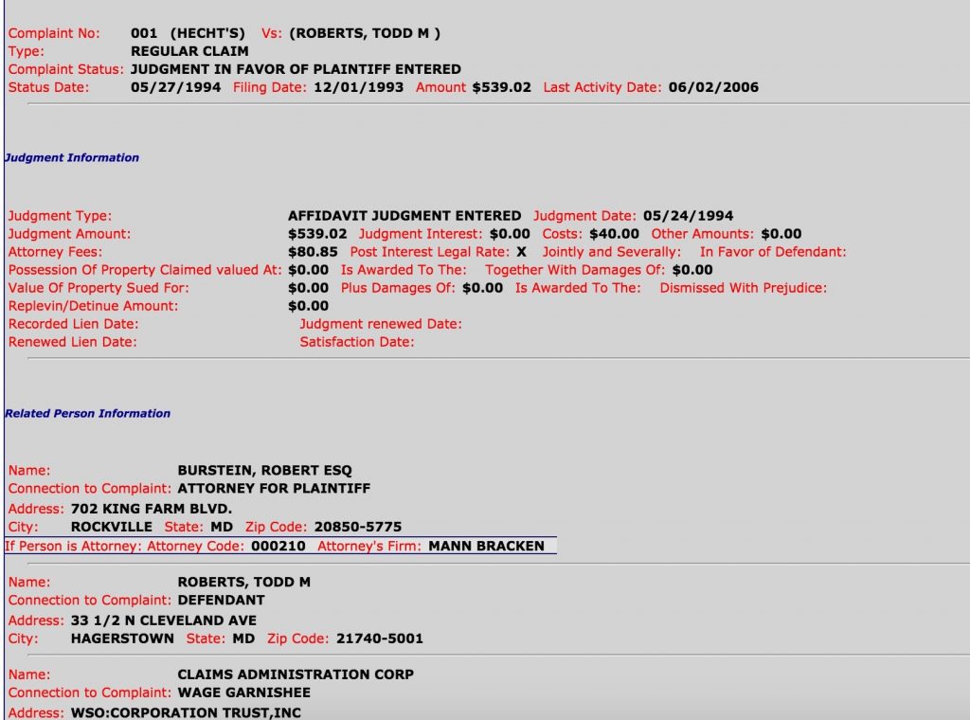Click the "$539.02" amount beside Filing Date

coord(502,87)
